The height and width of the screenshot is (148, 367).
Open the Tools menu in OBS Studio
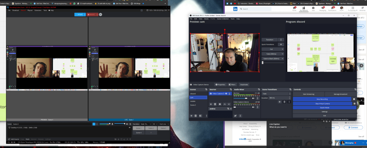[x=232, y=19]
